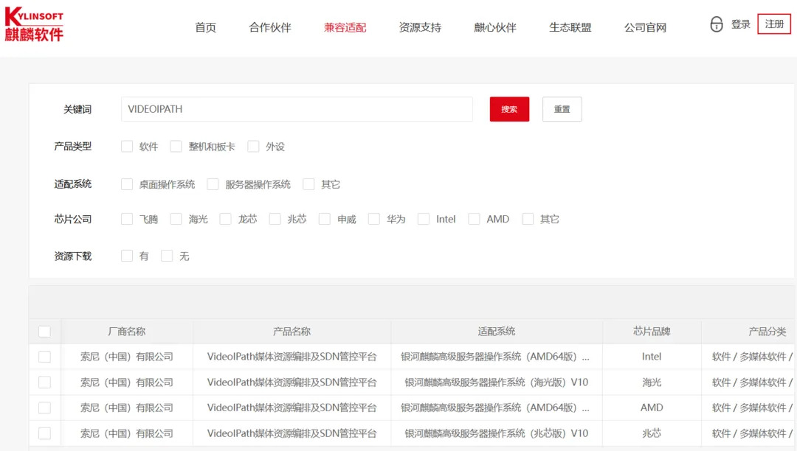Screen dimensions: 797x451
Task: Select the row checkbox for AMD
Action: pyautogui.click(x=45, y=408)
